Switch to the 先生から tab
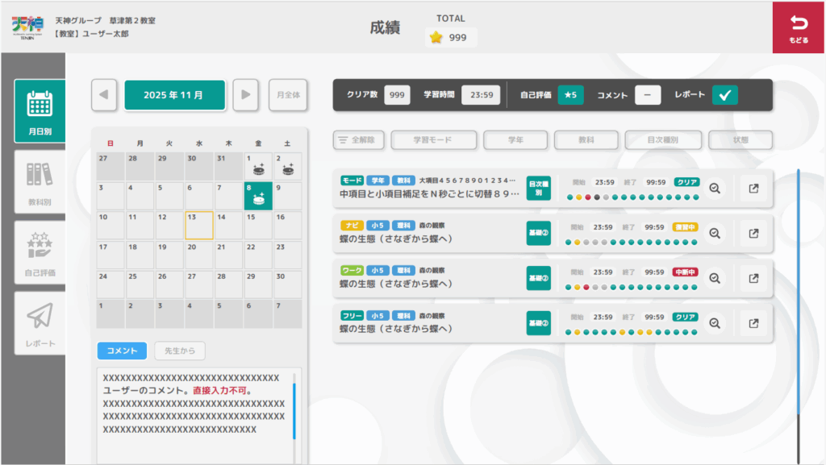This screenshot has height=465, width=826. click(180, 351)
